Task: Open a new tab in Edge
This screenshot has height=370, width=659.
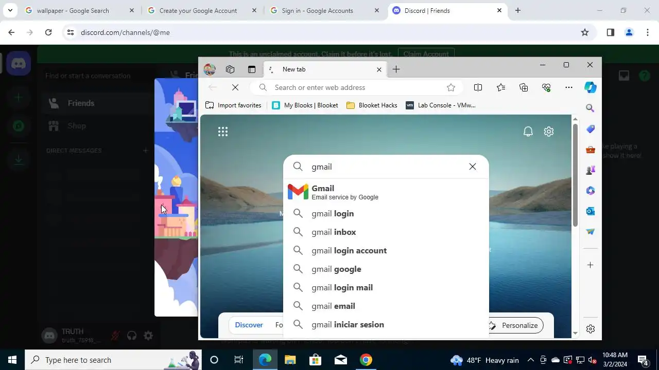Action: (x=396, y=69)
